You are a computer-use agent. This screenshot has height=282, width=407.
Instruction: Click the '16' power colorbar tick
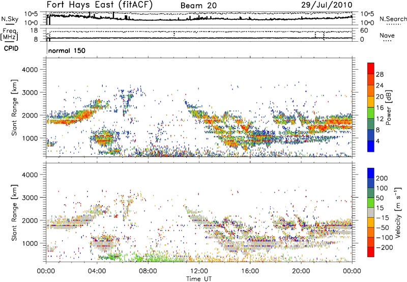[x=380, y=108]
